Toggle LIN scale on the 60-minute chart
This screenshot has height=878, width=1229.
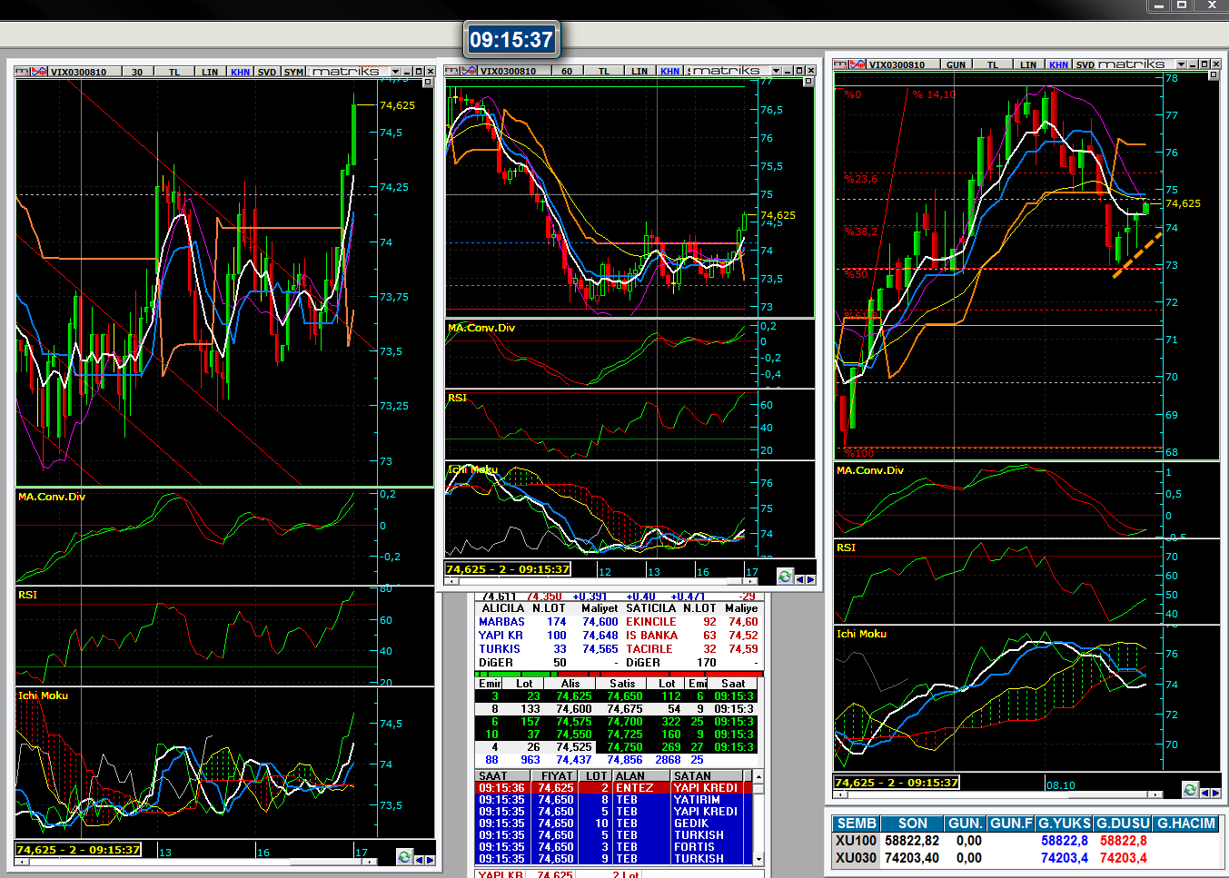639,71
